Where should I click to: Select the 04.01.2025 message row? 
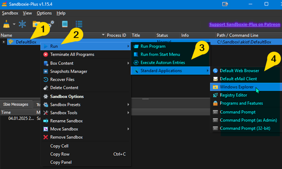click(20, 118)
